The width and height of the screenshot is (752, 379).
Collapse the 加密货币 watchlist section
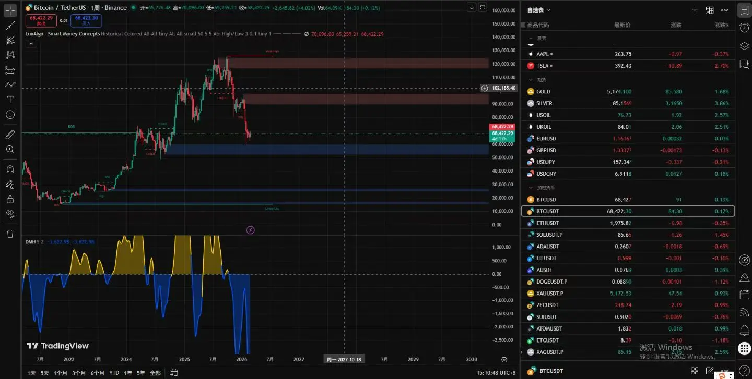pos(531,188)
